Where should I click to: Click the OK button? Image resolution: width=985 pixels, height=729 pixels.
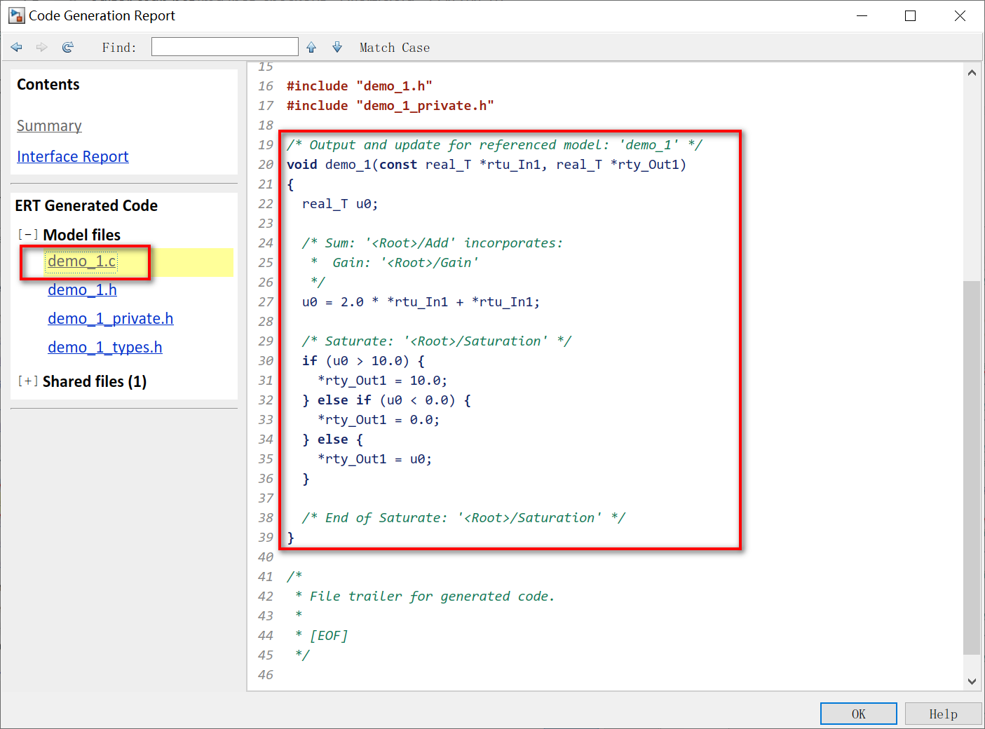pyautogui.click(x=859, y=714)
